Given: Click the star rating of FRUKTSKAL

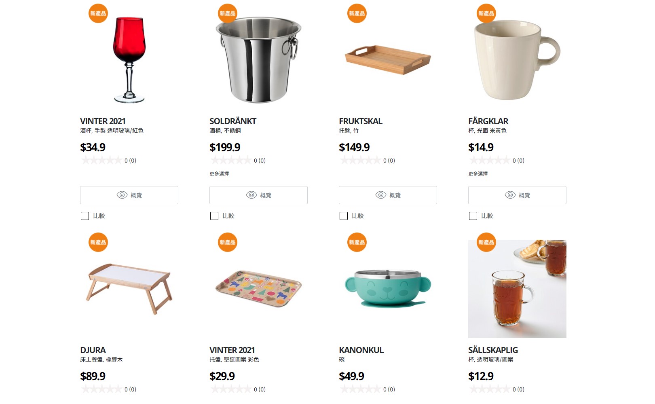Looking at the screenshot, I should tap(360, 161).
